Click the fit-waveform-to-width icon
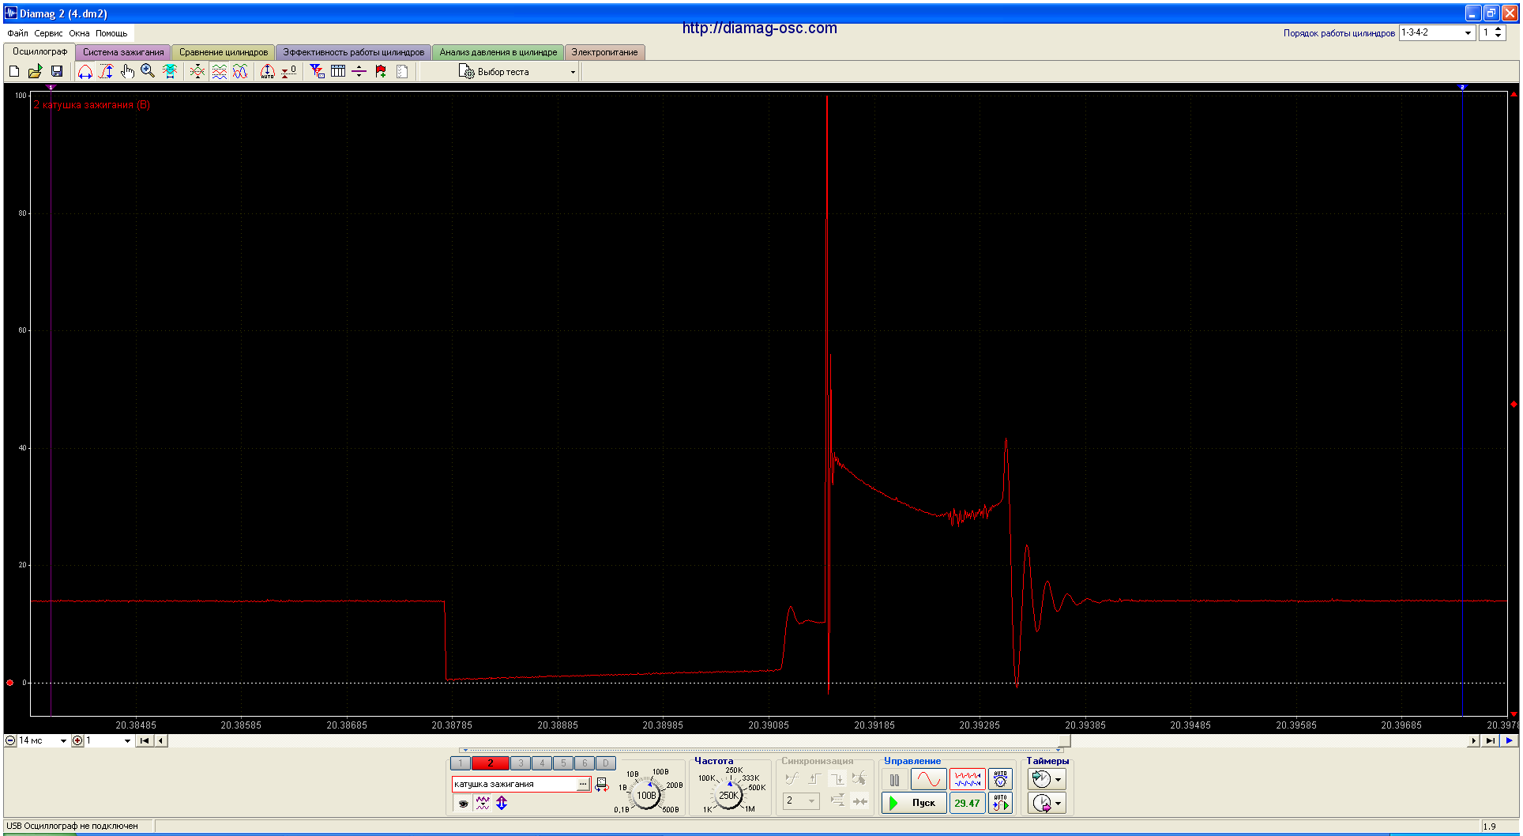The width and height of the screenshot is (1523, 836). 170,71
